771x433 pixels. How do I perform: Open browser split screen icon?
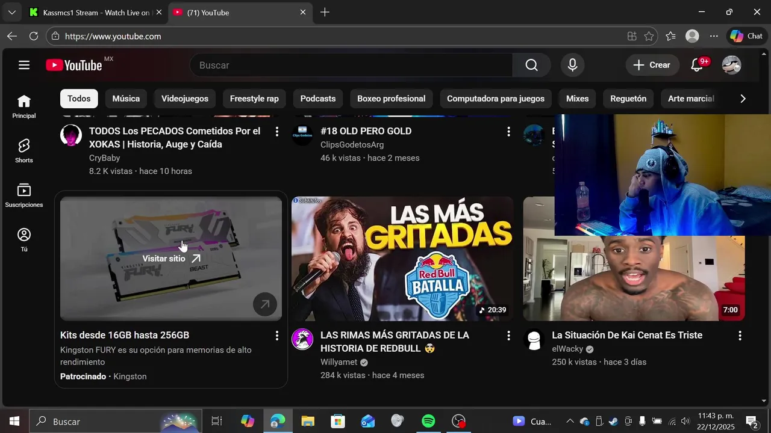pyautogui.click(x=632, y=36)
